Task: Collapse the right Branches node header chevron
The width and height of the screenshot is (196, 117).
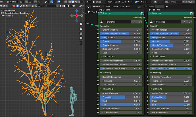Action: pyautogui.click(x=151, y=13)
